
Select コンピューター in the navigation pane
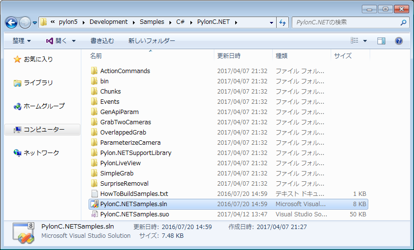coord(42,130)
